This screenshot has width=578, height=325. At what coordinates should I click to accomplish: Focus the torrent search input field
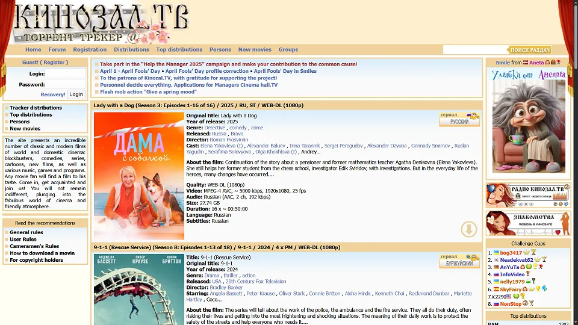tap(475, 50)
